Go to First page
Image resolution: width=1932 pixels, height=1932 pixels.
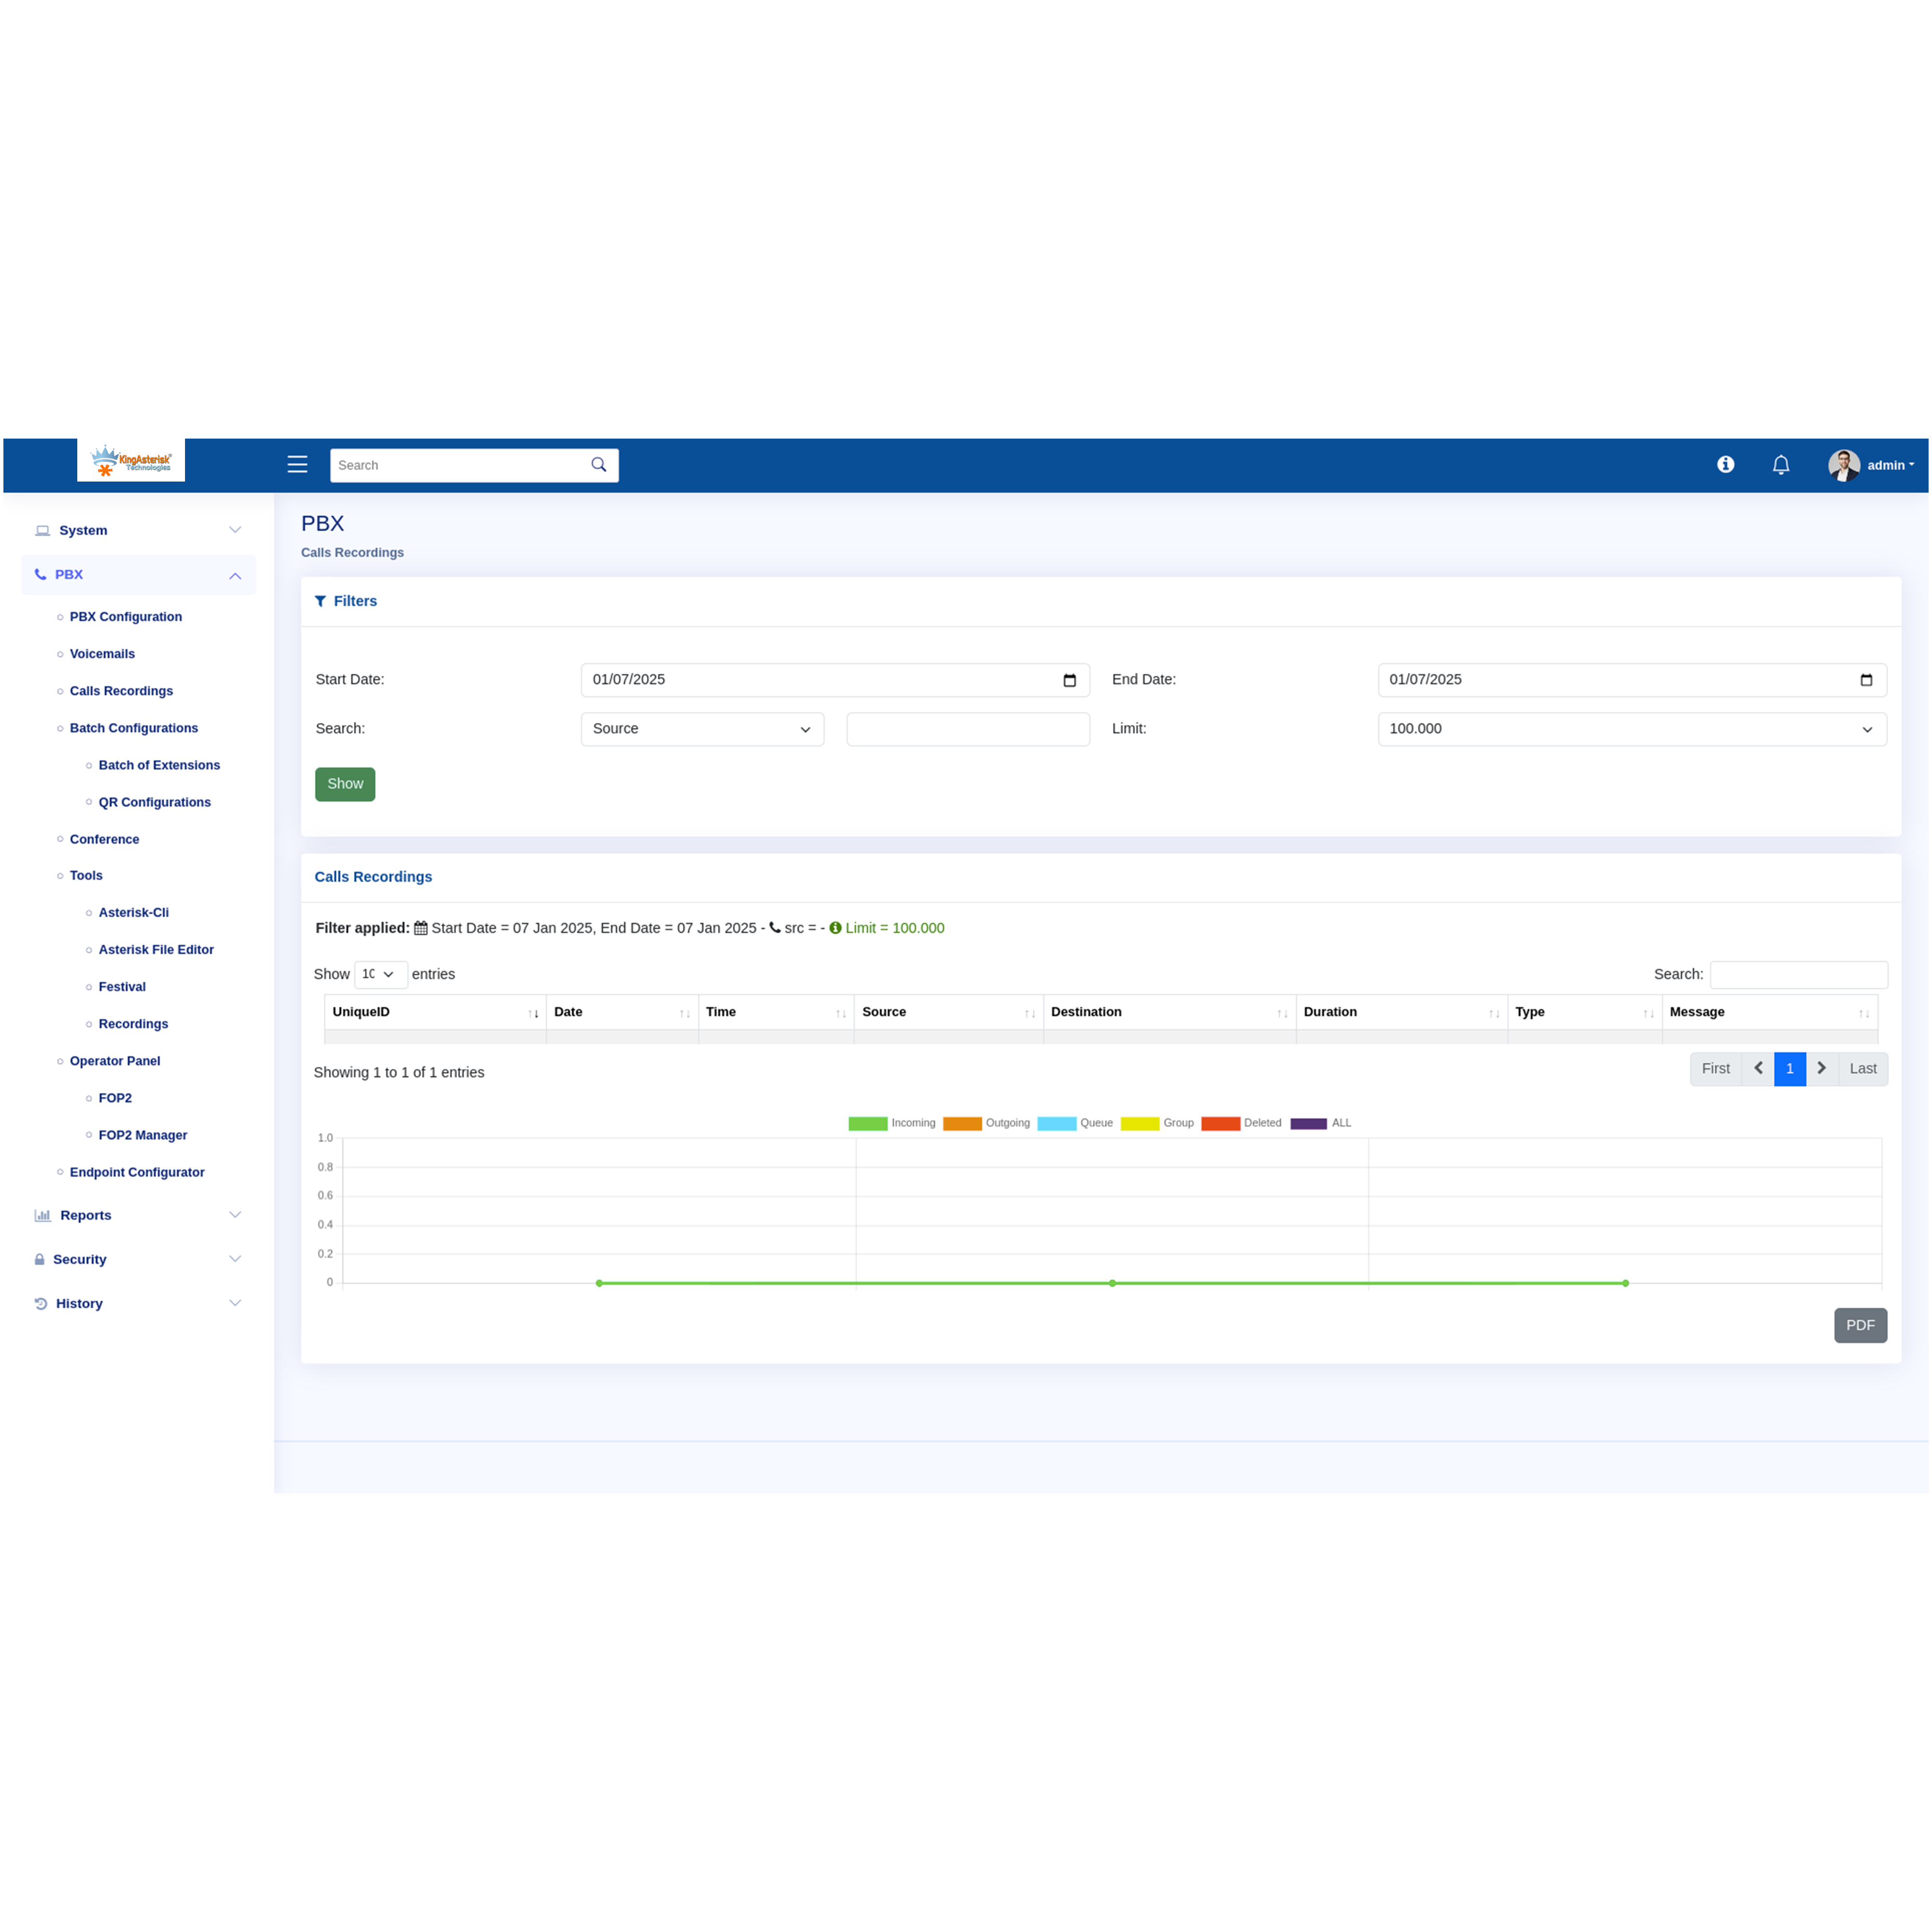[x=1715, y=1068]
